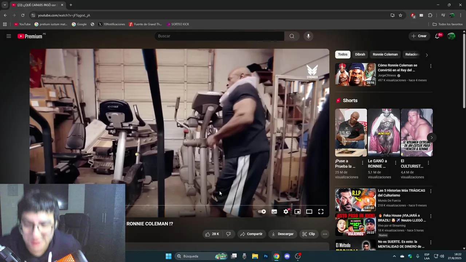
Task: Open options for 'Feka House' video
Action: [x=431, y=216]
